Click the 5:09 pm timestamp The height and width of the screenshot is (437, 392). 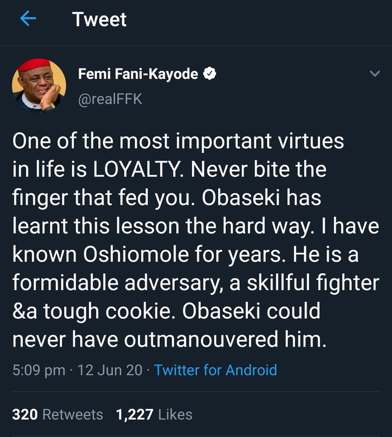point(39,370)
